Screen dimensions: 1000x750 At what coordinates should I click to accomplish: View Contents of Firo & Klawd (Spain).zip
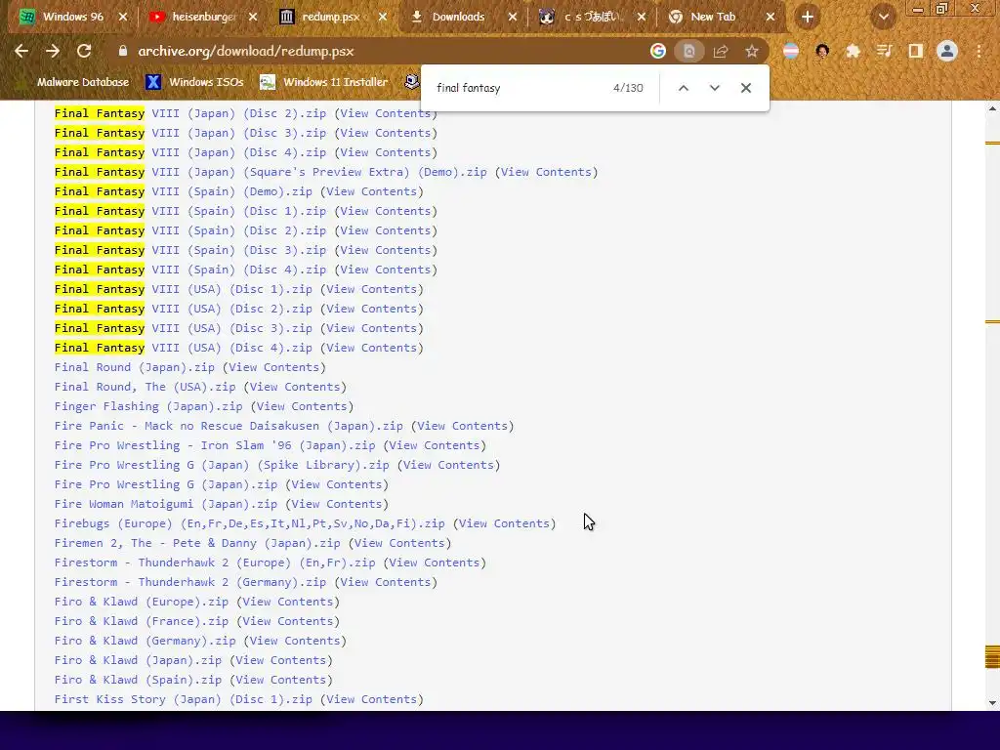(x=280, y=680)
